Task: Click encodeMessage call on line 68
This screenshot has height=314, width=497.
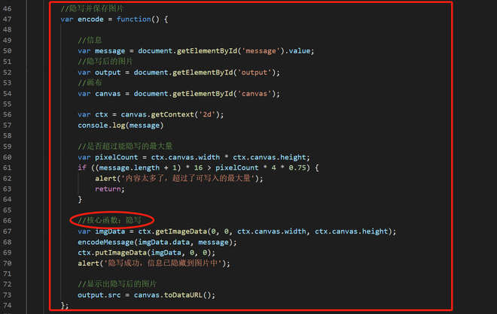Action: pyautogui.click(x=106, y=242)
